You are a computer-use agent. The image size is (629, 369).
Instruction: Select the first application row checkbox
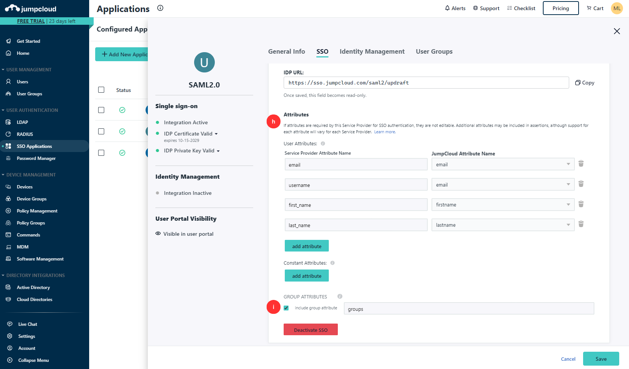[x=101, y=110]
